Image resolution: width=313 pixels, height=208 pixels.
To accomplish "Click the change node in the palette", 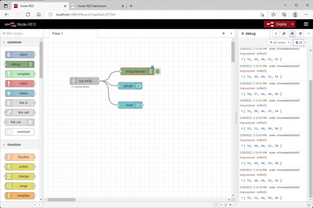I will (x=20, y=176).
